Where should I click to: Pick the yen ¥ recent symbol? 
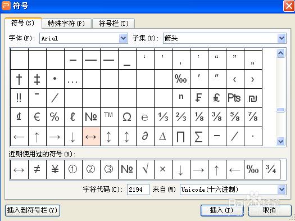click(55, 169)
